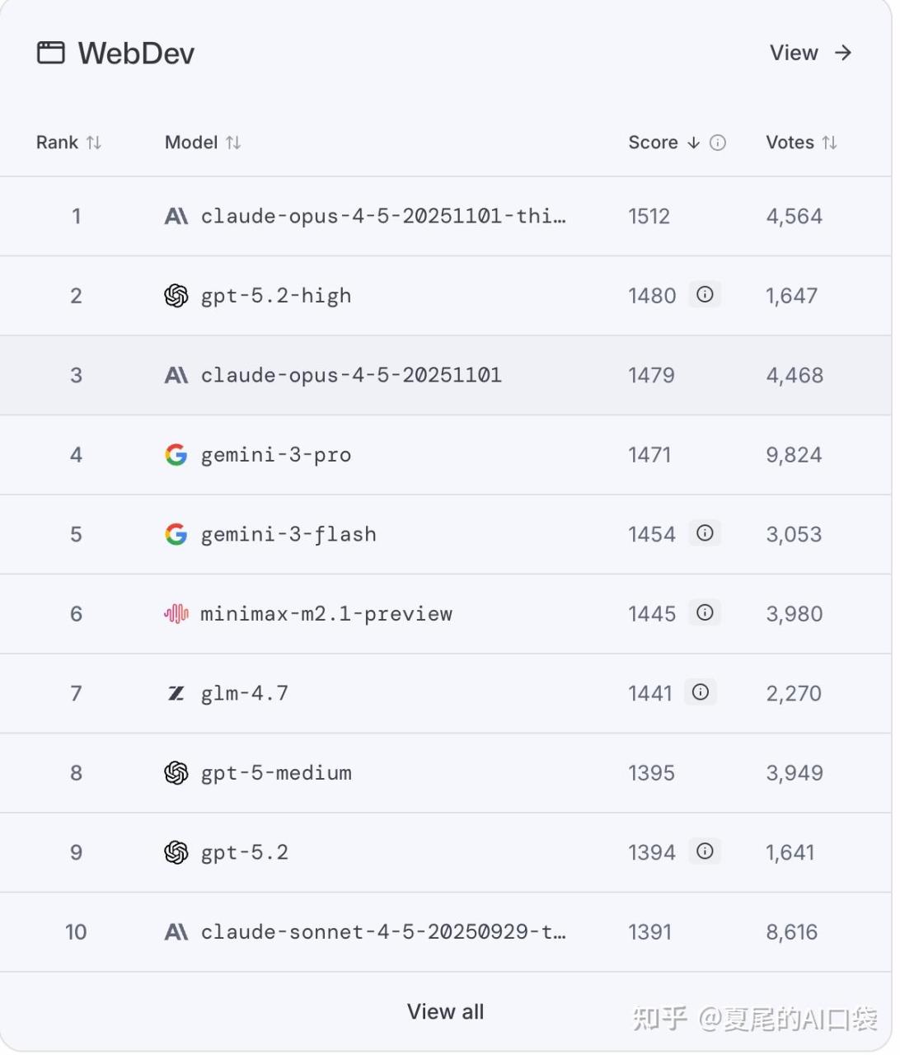Viewport: 900px width, 1055px height.
Task: Click the OpenAI logo next to gpt-5-medium
Action: tap(176, 772)
